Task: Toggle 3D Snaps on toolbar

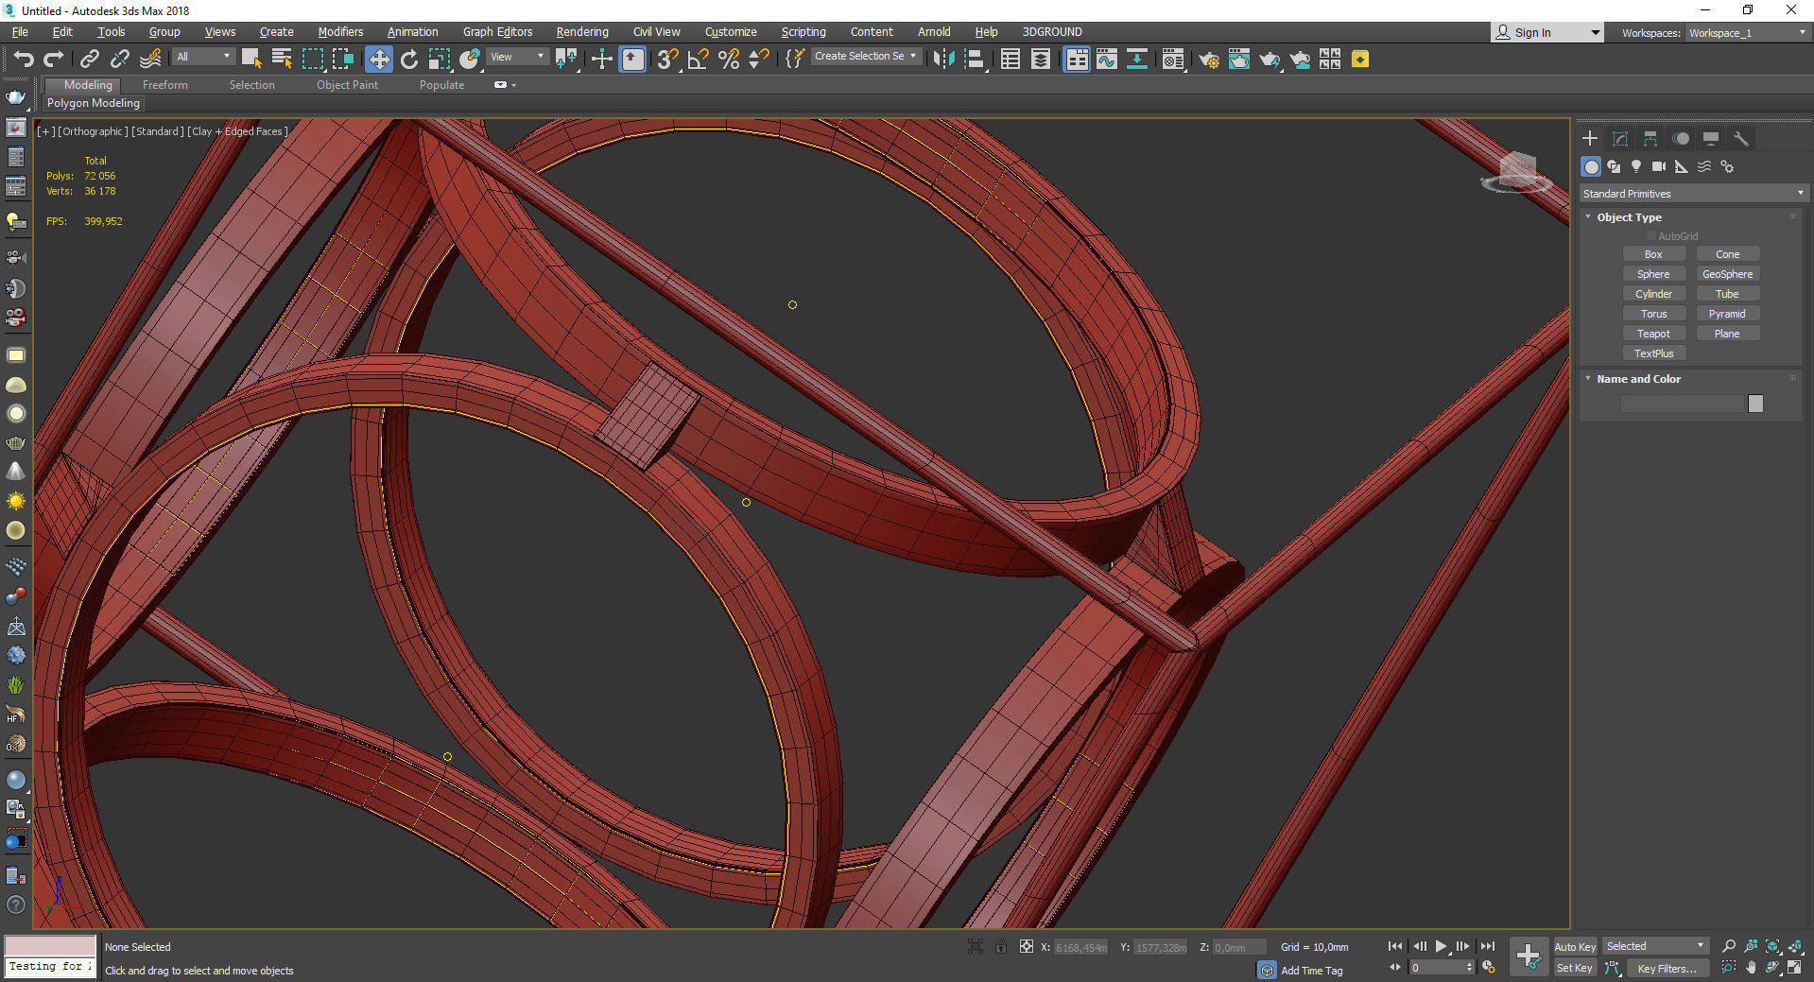Action: pyautogui.click(x=667, y=60)
